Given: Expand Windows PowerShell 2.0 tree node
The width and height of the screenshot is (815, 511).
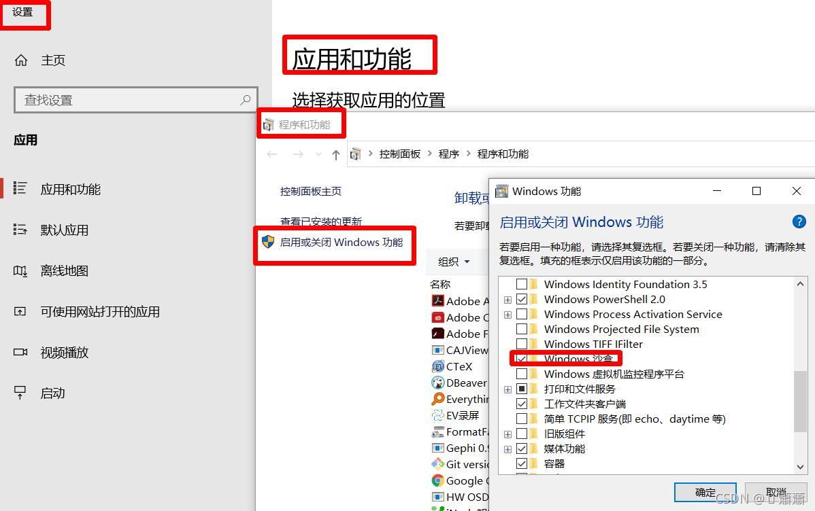Looking at the screenshot, I should (508, 300).
